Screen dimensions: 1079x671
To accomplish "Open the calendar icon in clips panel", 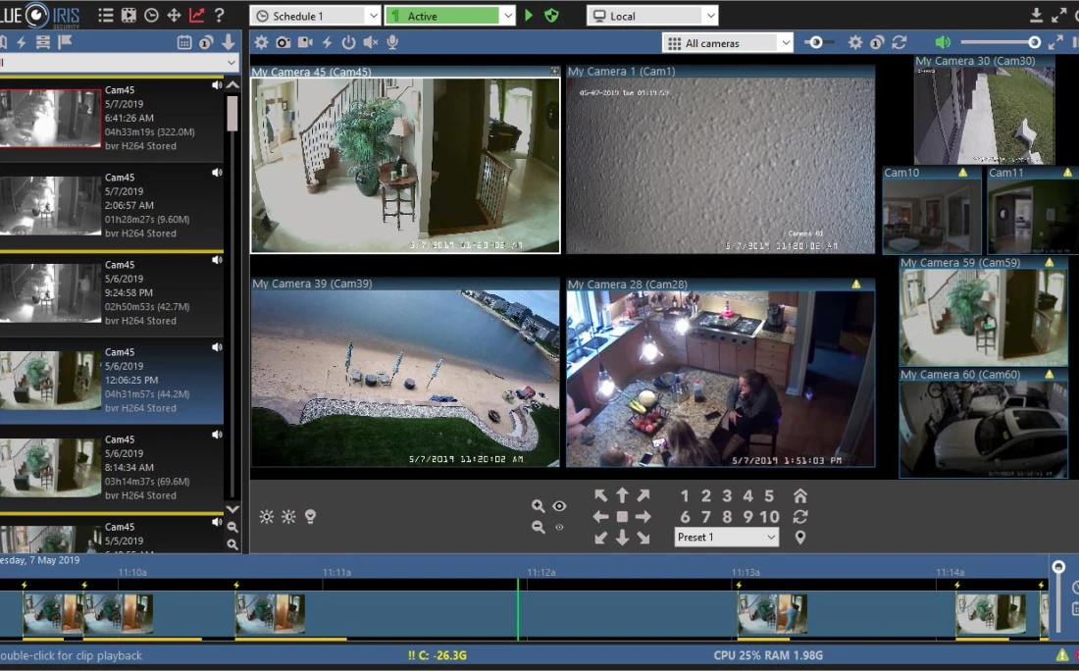I will click(184, 42).
